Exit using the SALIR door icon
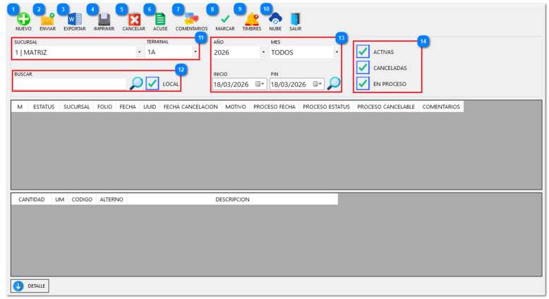This screenshot has height=299, width=549. [295, 19]
